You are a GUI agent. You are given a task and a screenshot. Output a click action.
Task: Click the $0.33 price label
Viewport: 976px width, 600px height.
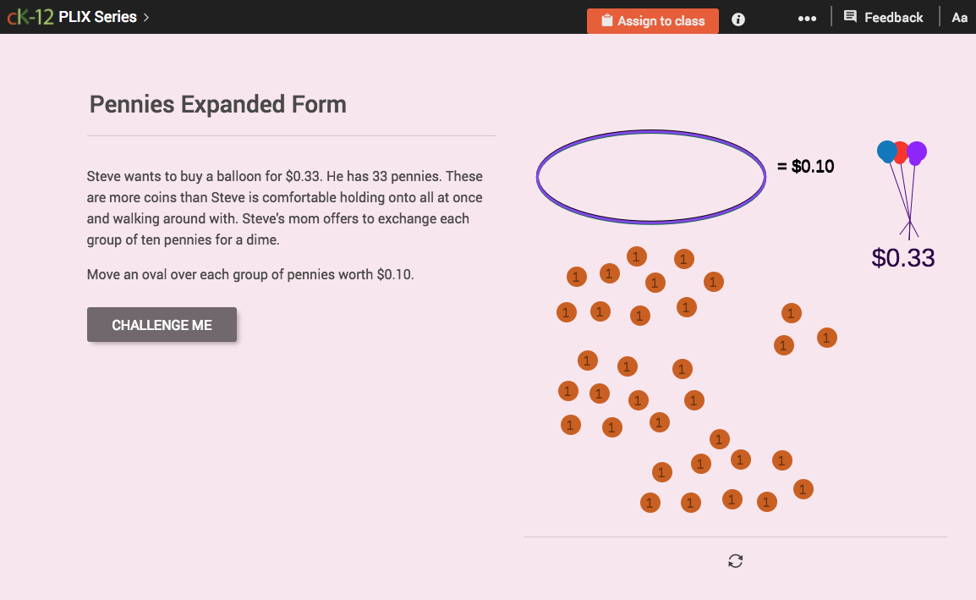[x=902, y=258]
